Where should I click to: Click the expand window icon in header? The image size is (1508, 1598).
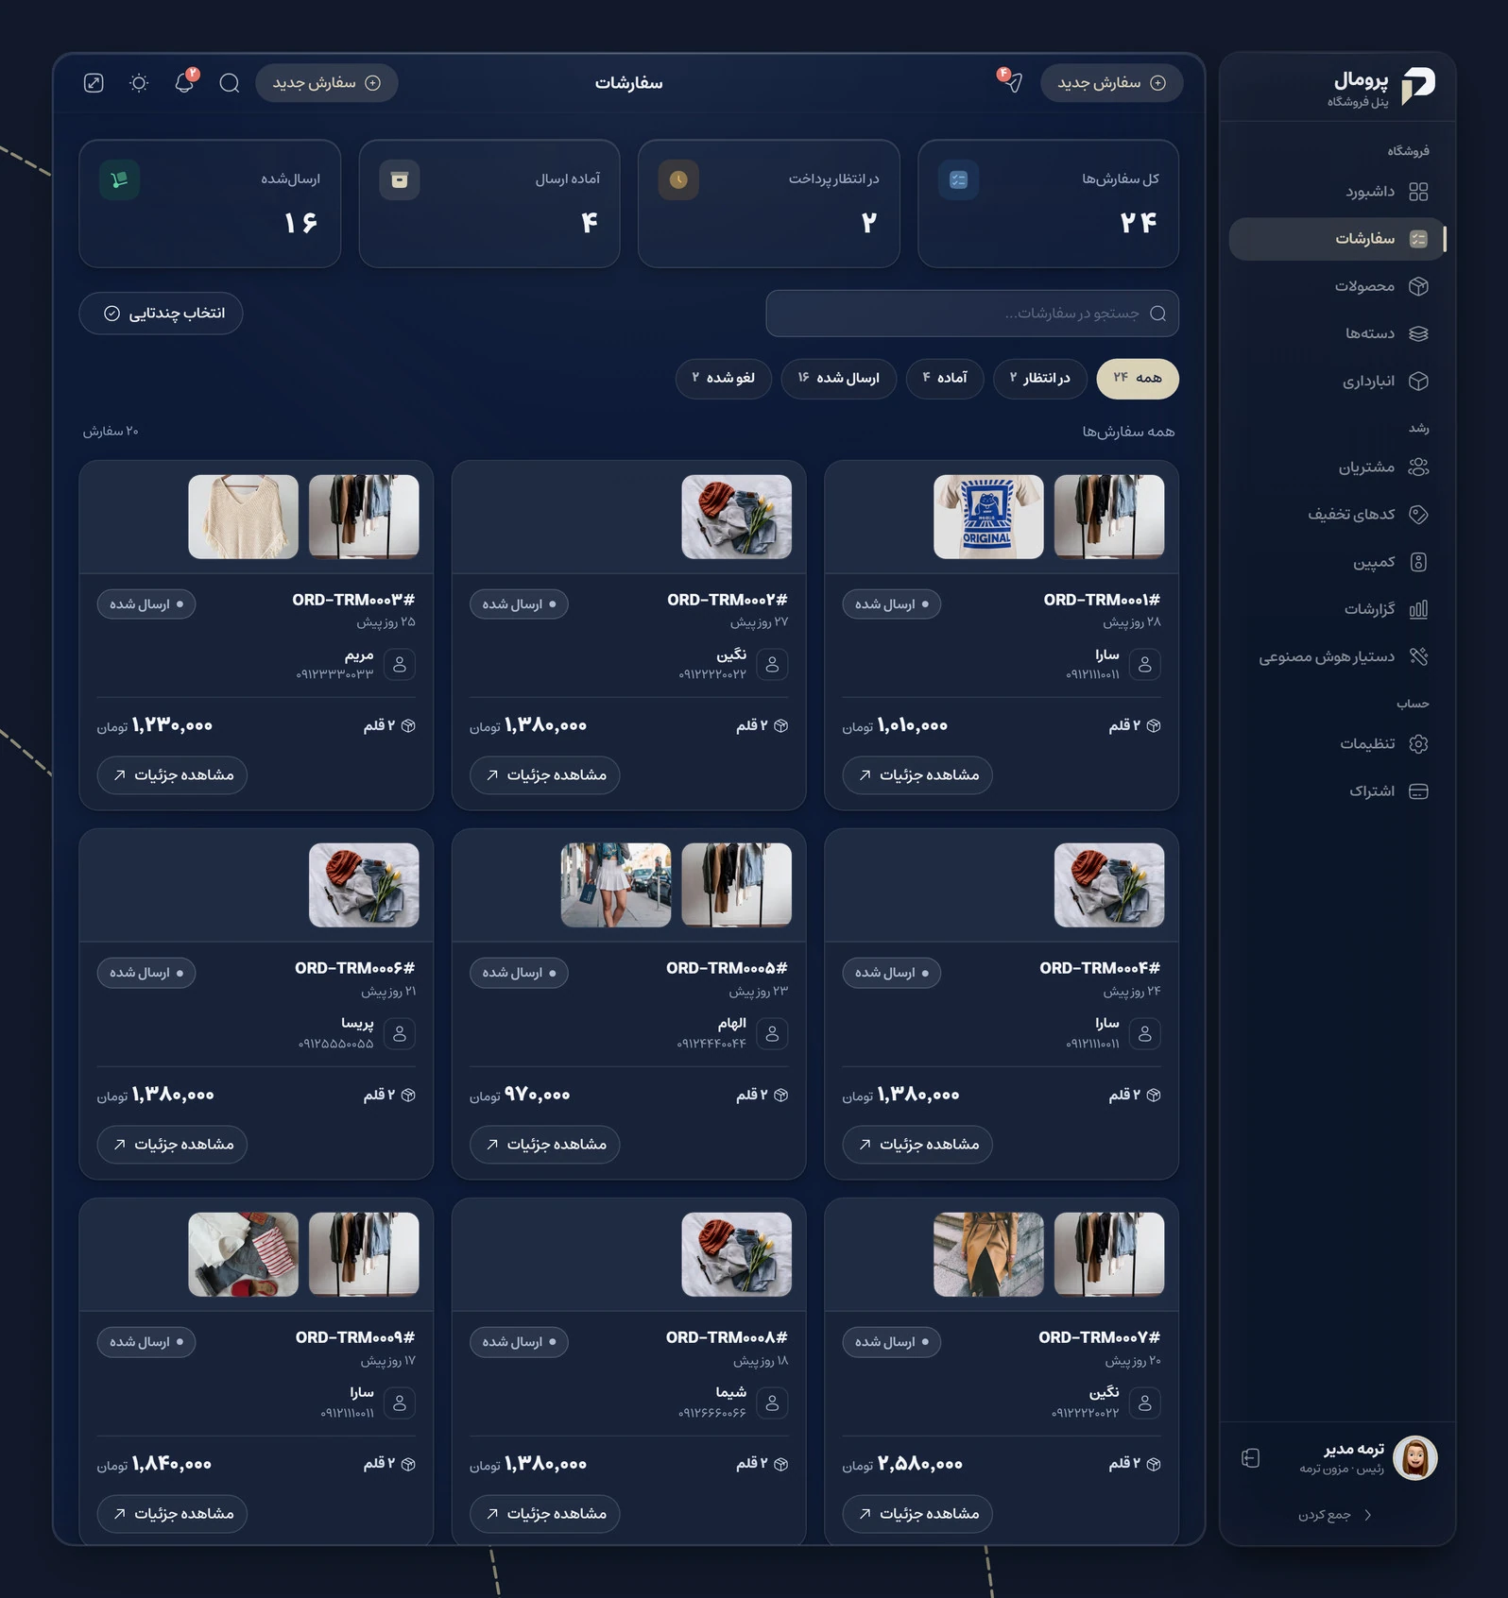click(x=94, y=83)
